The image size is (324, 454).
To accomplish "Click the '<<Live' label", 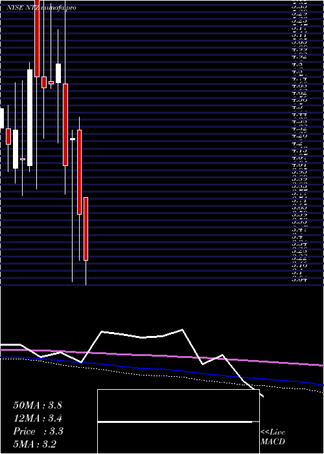I will tap(273, 433).
